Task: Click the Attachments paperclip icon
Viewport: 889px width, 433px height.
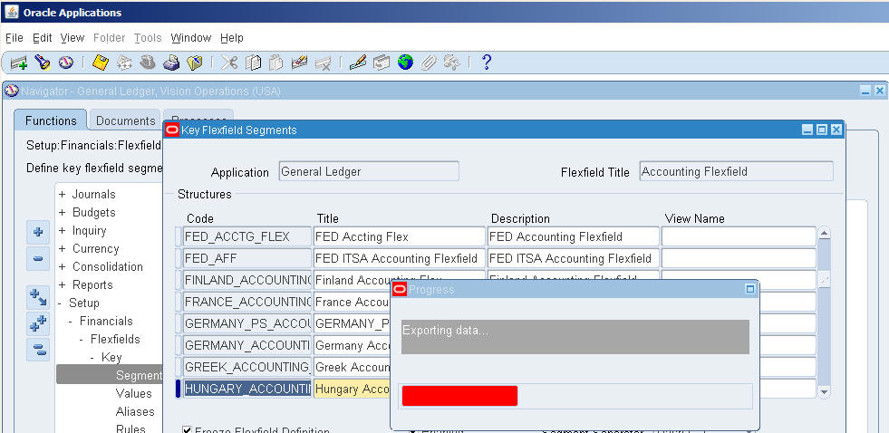Action: pos(428,63)
